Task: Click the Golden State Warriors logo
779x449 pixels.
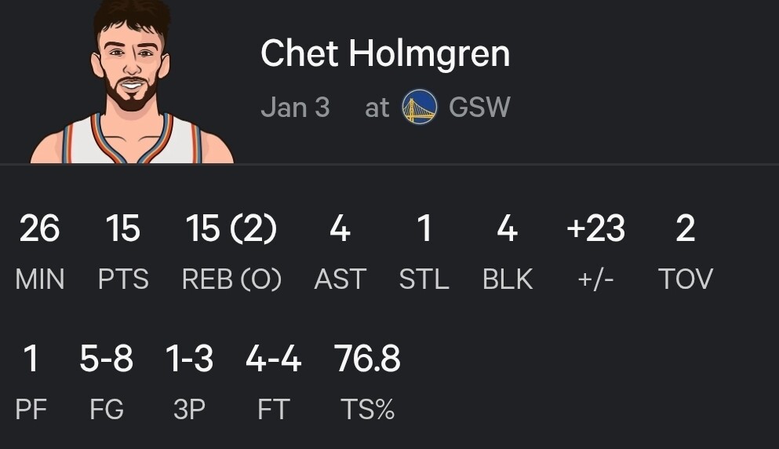Action: (419, 107)
